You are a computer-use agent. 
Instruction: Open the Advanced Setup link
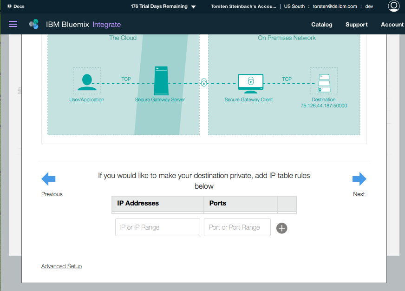point(61,266)
